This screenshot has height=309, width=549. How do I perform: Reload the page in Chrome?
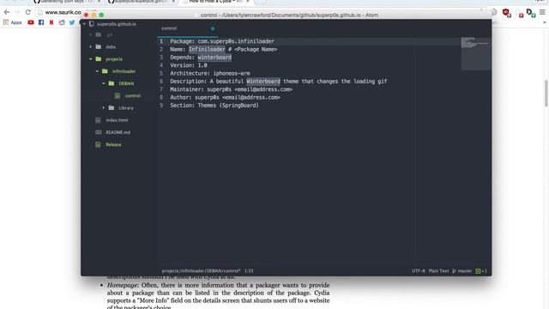pyautogui.click(x=28, y=12)
